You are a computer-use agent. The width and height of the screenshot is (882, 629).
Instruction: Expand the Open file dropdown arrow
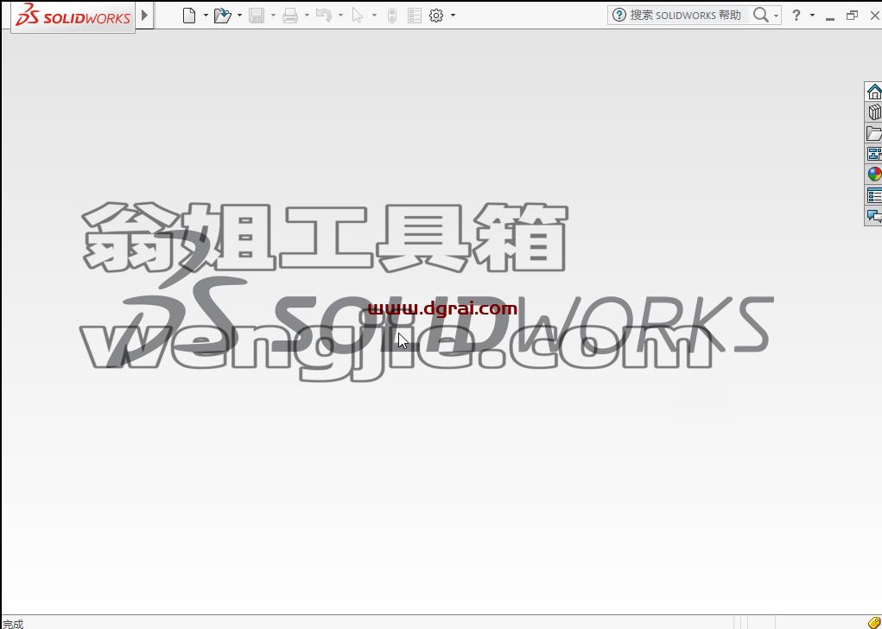(x=239, y=16)
